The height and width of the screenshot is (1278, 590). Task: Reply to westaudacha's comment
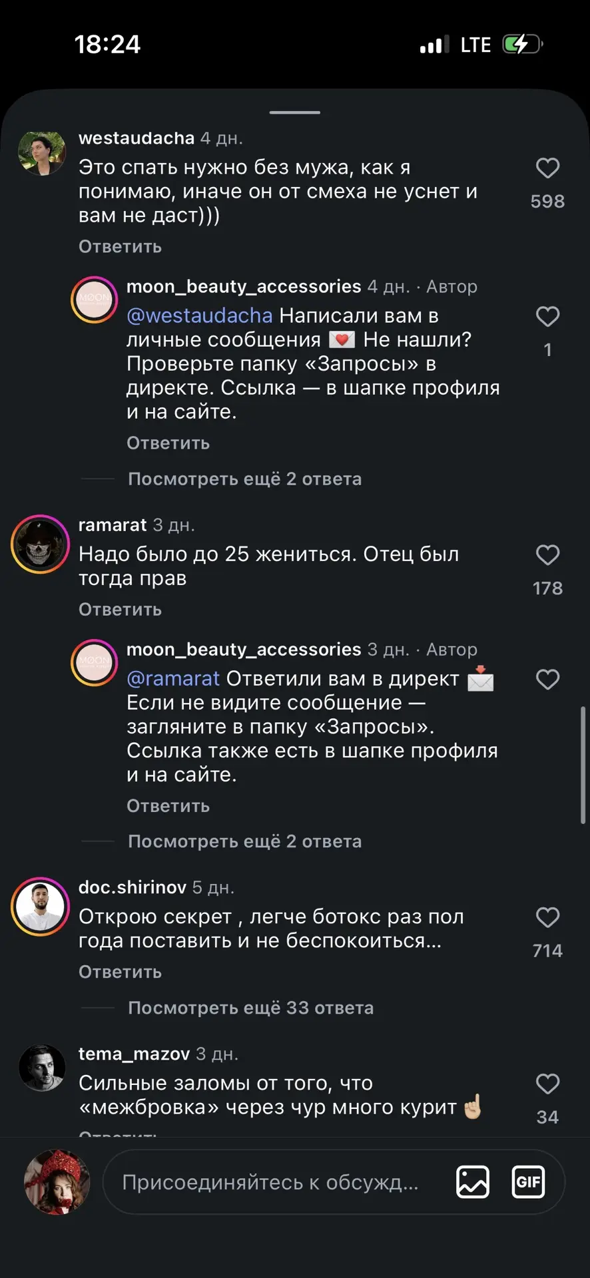click(120, 246)
